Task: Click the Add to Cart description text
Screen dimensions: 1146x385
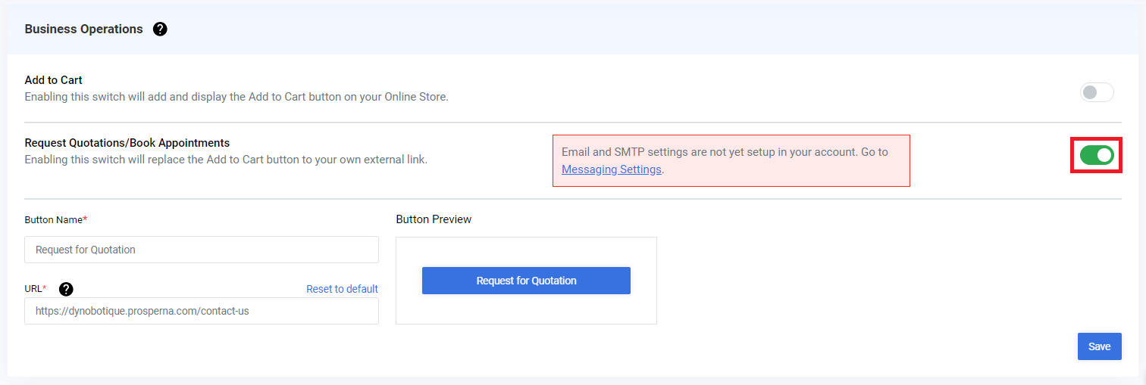Action: coord(236,97)
